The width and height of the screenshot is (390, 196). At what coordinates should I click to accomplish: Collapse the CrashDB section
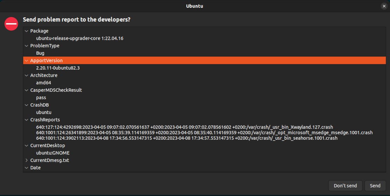coord(26,105)
